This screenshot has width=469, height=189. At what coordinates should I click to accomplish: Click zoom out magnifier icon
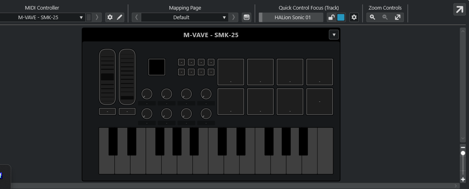point(385,17)
